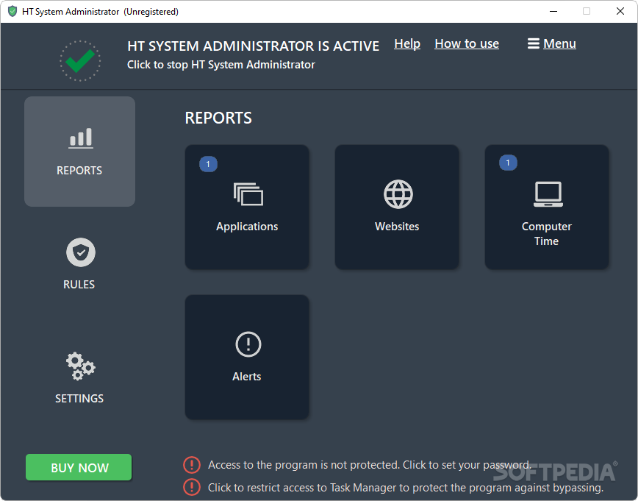Open the Alerts exclamation icon

pos(248,344)
